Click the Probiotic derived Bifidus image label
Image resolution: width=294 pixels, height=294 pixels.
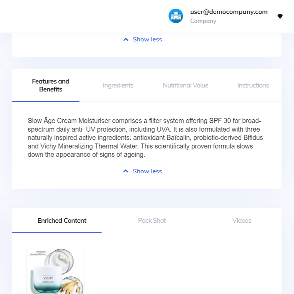(x=37, y=253)
